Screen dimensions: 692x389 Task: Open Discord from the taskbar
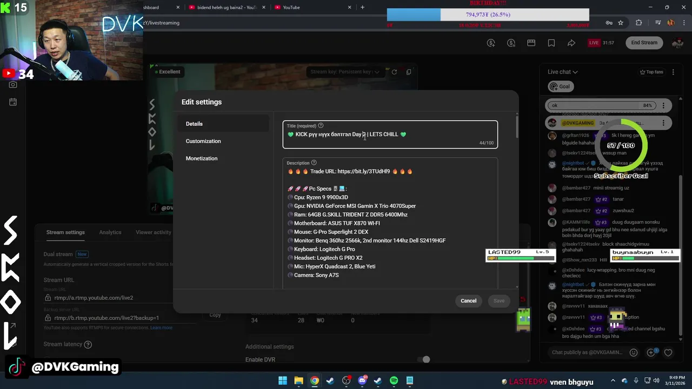point(362,381)
